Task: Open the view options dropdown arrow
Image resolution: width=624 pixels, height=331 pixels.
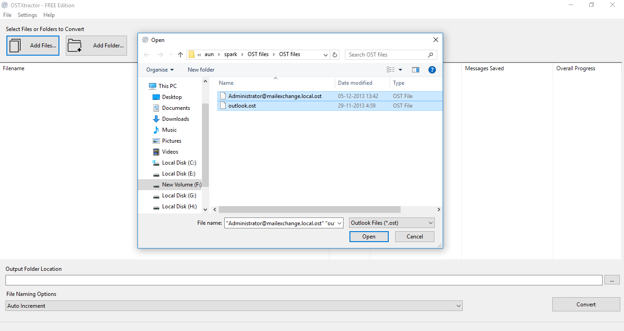Action: coord(401,70)
